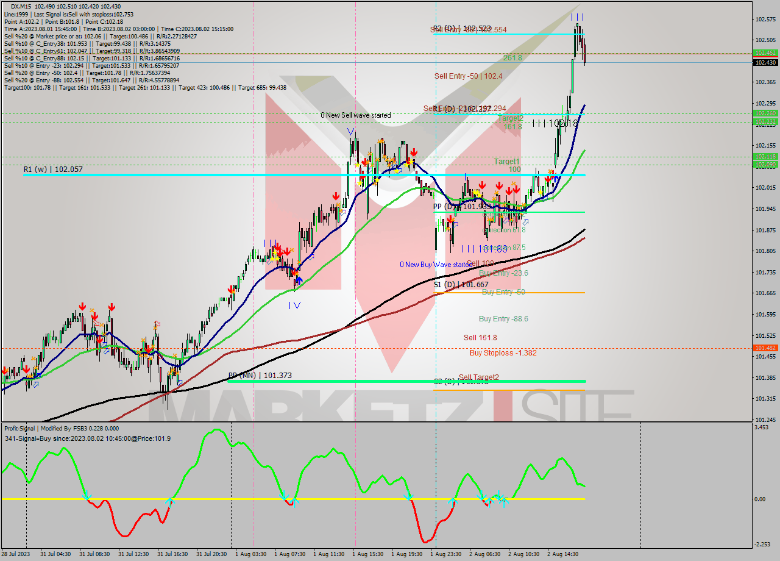Click the green 'Target2' label

point(511,118)
